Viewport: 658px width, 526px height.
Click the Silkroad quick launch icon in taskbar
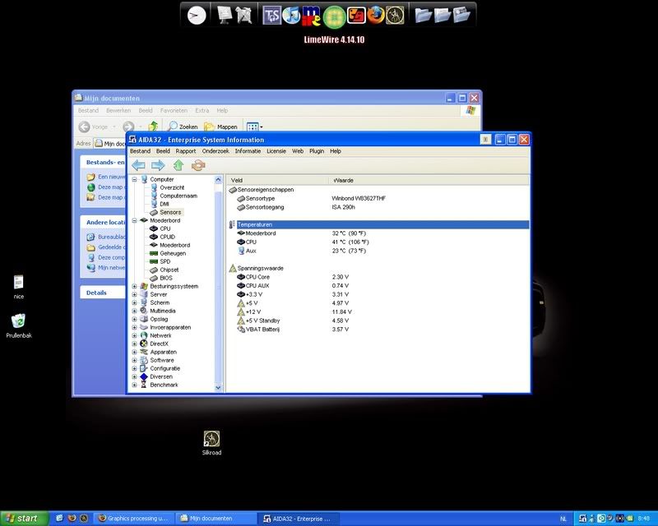(x=84, y=519)
